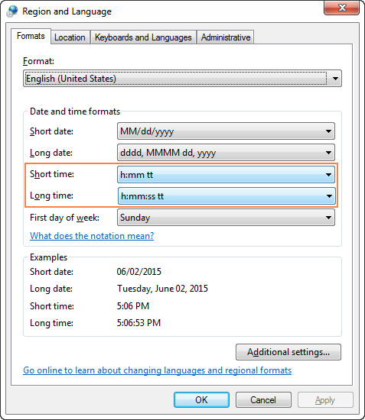This screenshot has width=365, height=420.
Task: Switch to the Formats tab
Action: 31,36
